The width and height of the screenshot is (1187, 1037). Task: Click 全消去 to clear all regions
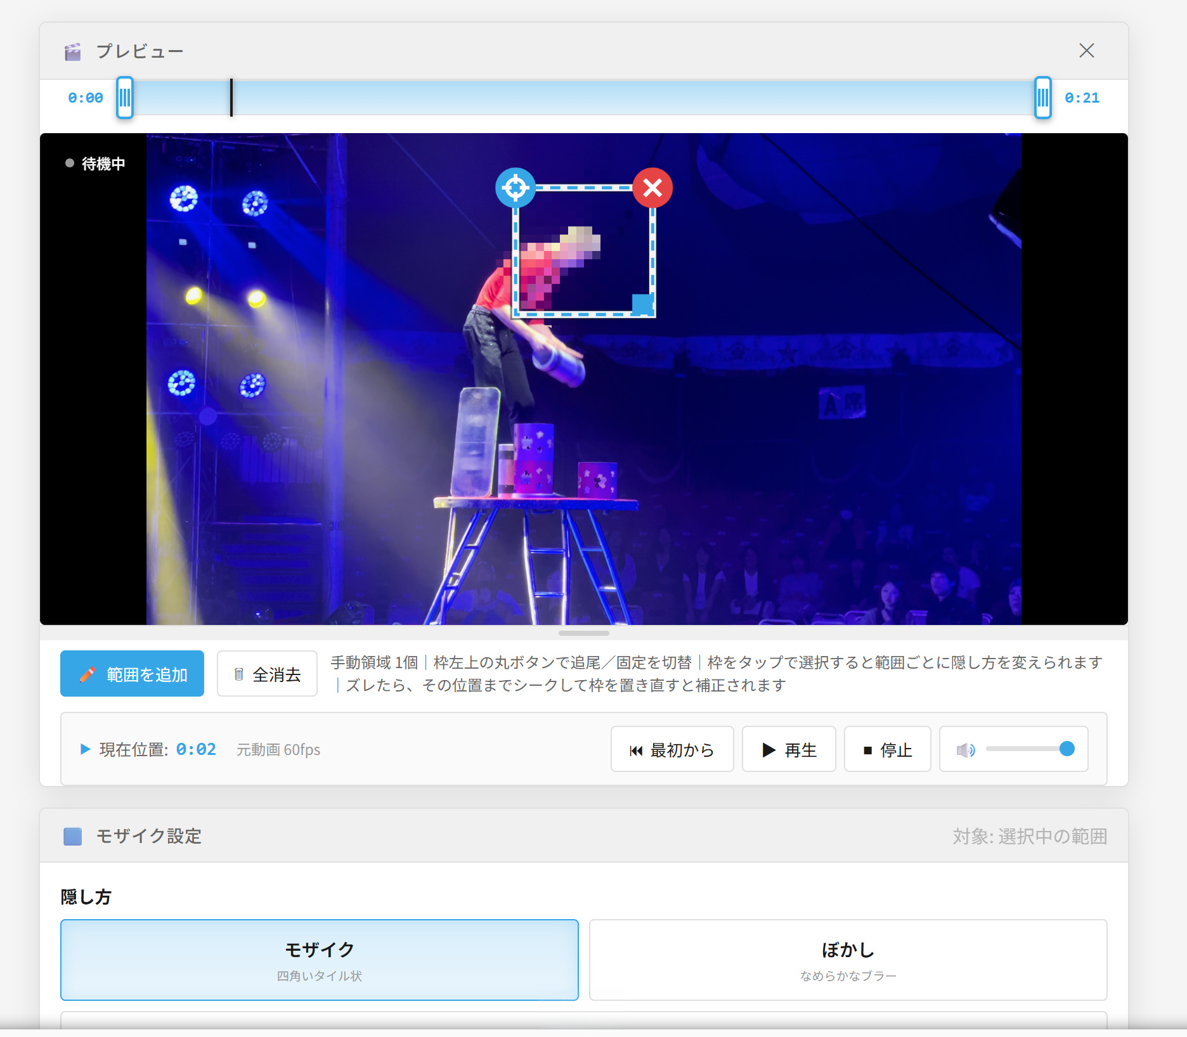point(267,674)
